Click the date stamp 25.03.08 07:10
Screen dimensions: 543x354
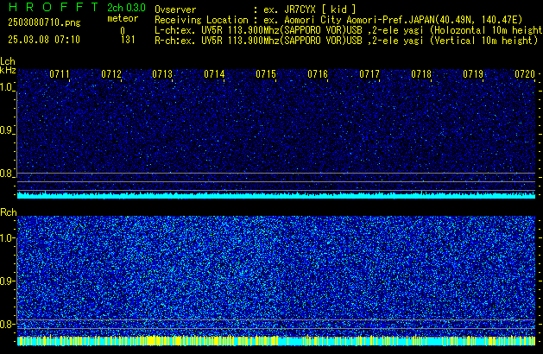[44, 40]
